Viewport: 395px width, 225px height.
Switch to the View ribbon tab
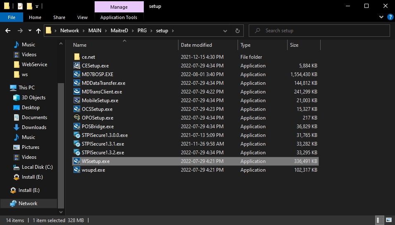[x=82, y=17]
